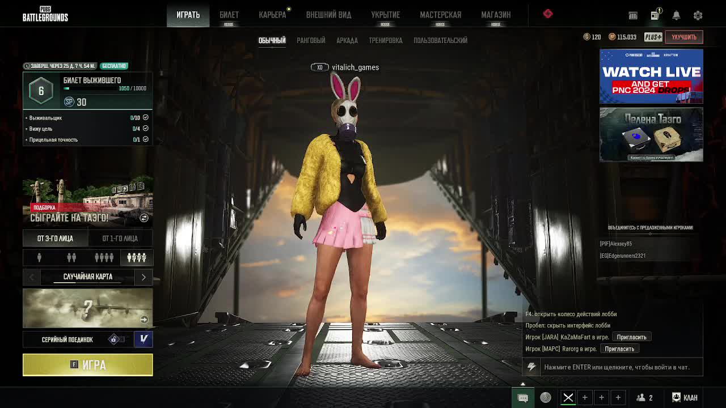This screenshot has width=726, height=408.
Task: Click the crossed-swords team slot
Action: point(568,398)
